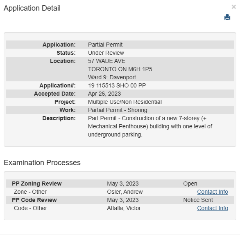Image resolution: width=240 pixels, height=244 pixels.
Task: Click the Application Detail heading
Action: click(x=32, y=8)
